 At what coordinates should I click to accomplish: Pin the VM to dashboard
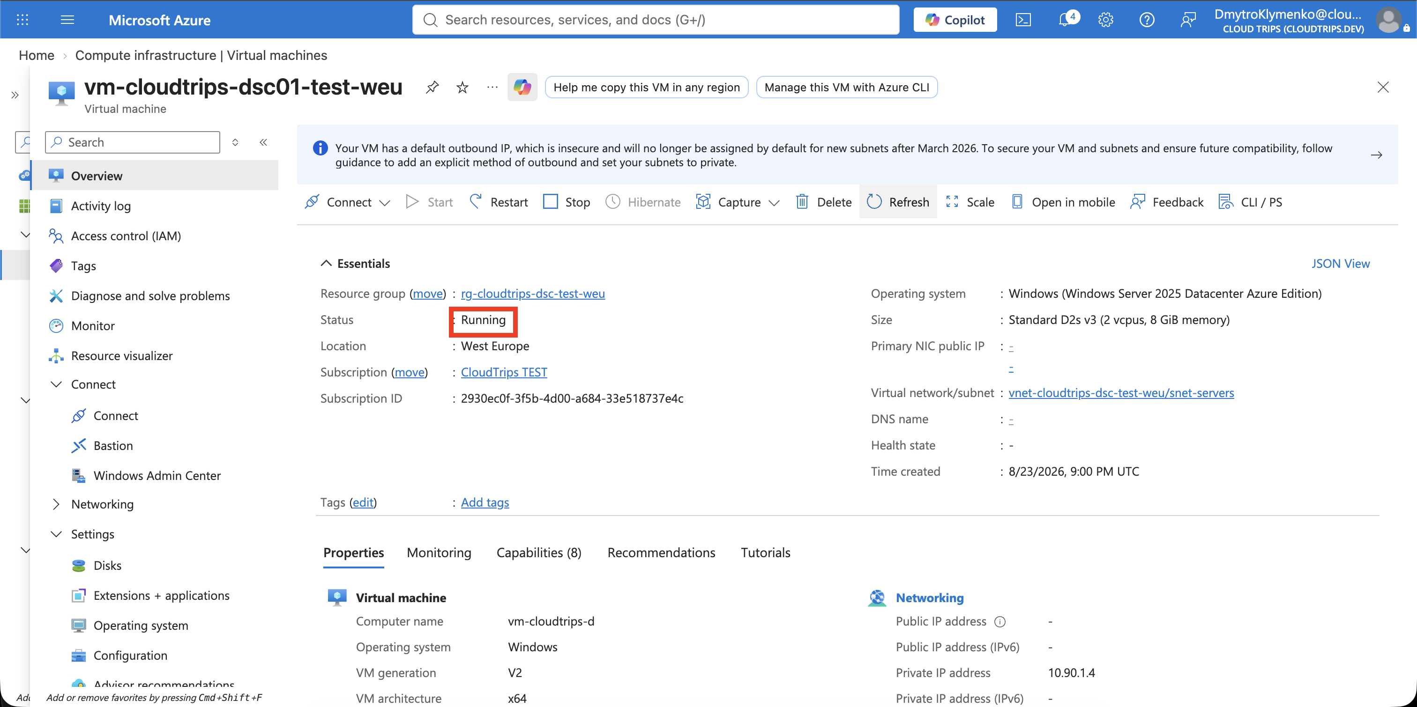433,87
